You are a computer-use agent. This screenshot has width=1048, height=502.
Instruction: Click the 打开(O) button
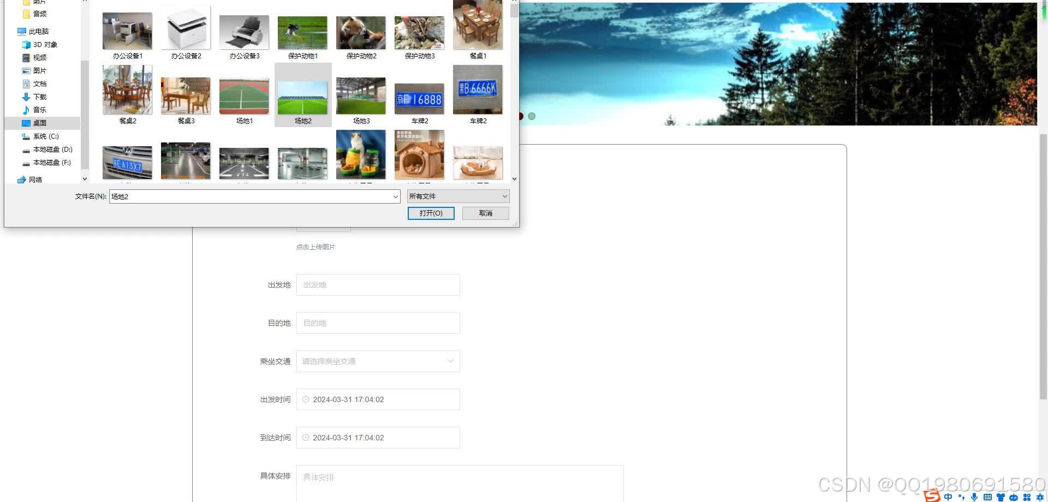point(431,213)
